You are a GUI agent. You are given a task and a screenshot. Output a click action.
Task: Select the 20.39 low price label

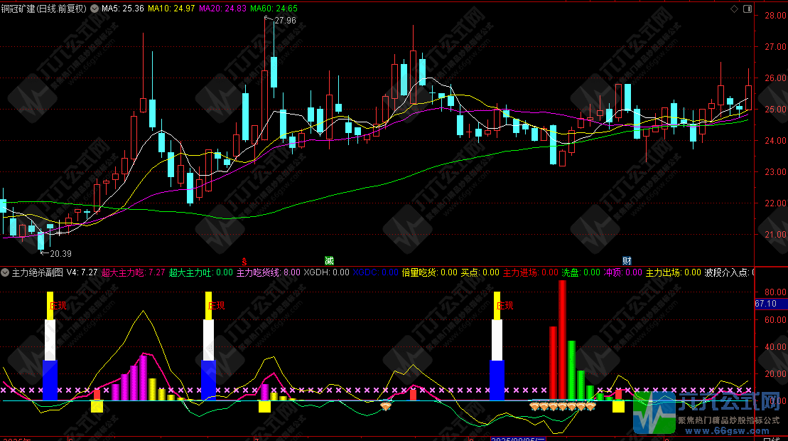coord(60,253)
